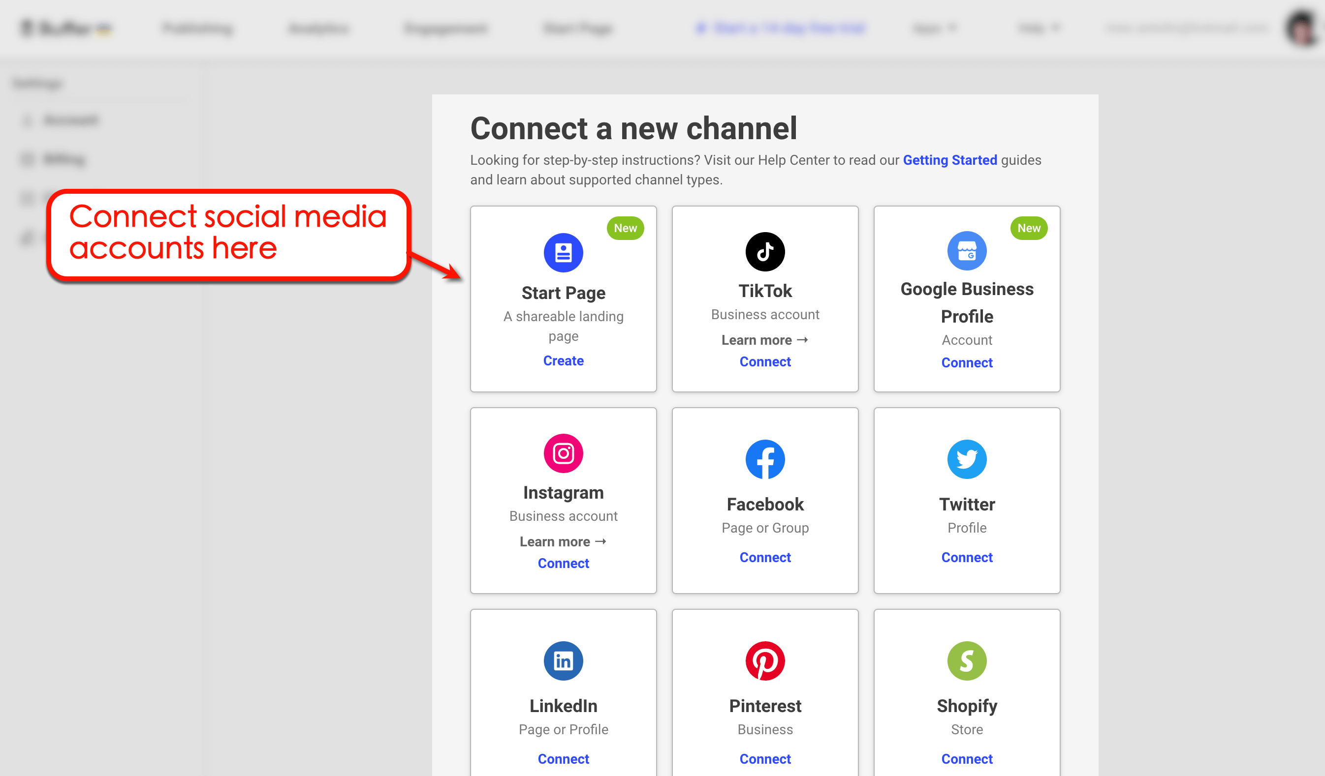The height and width of the screenshot is (776, 1325).
Task: Click the Google Business Profile storefront icon
Action: (x=967, y=251)
